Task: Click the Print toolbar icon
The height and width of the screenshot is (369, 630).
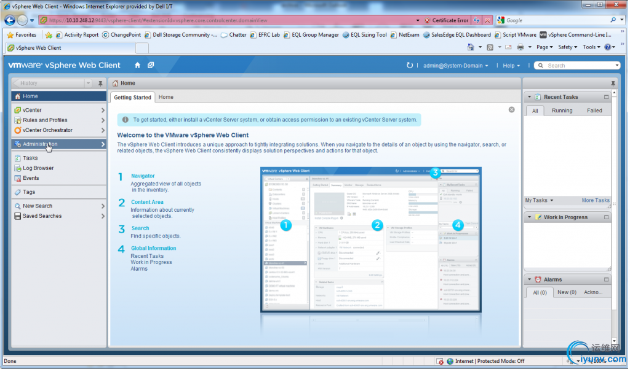Action: [520, 47]
